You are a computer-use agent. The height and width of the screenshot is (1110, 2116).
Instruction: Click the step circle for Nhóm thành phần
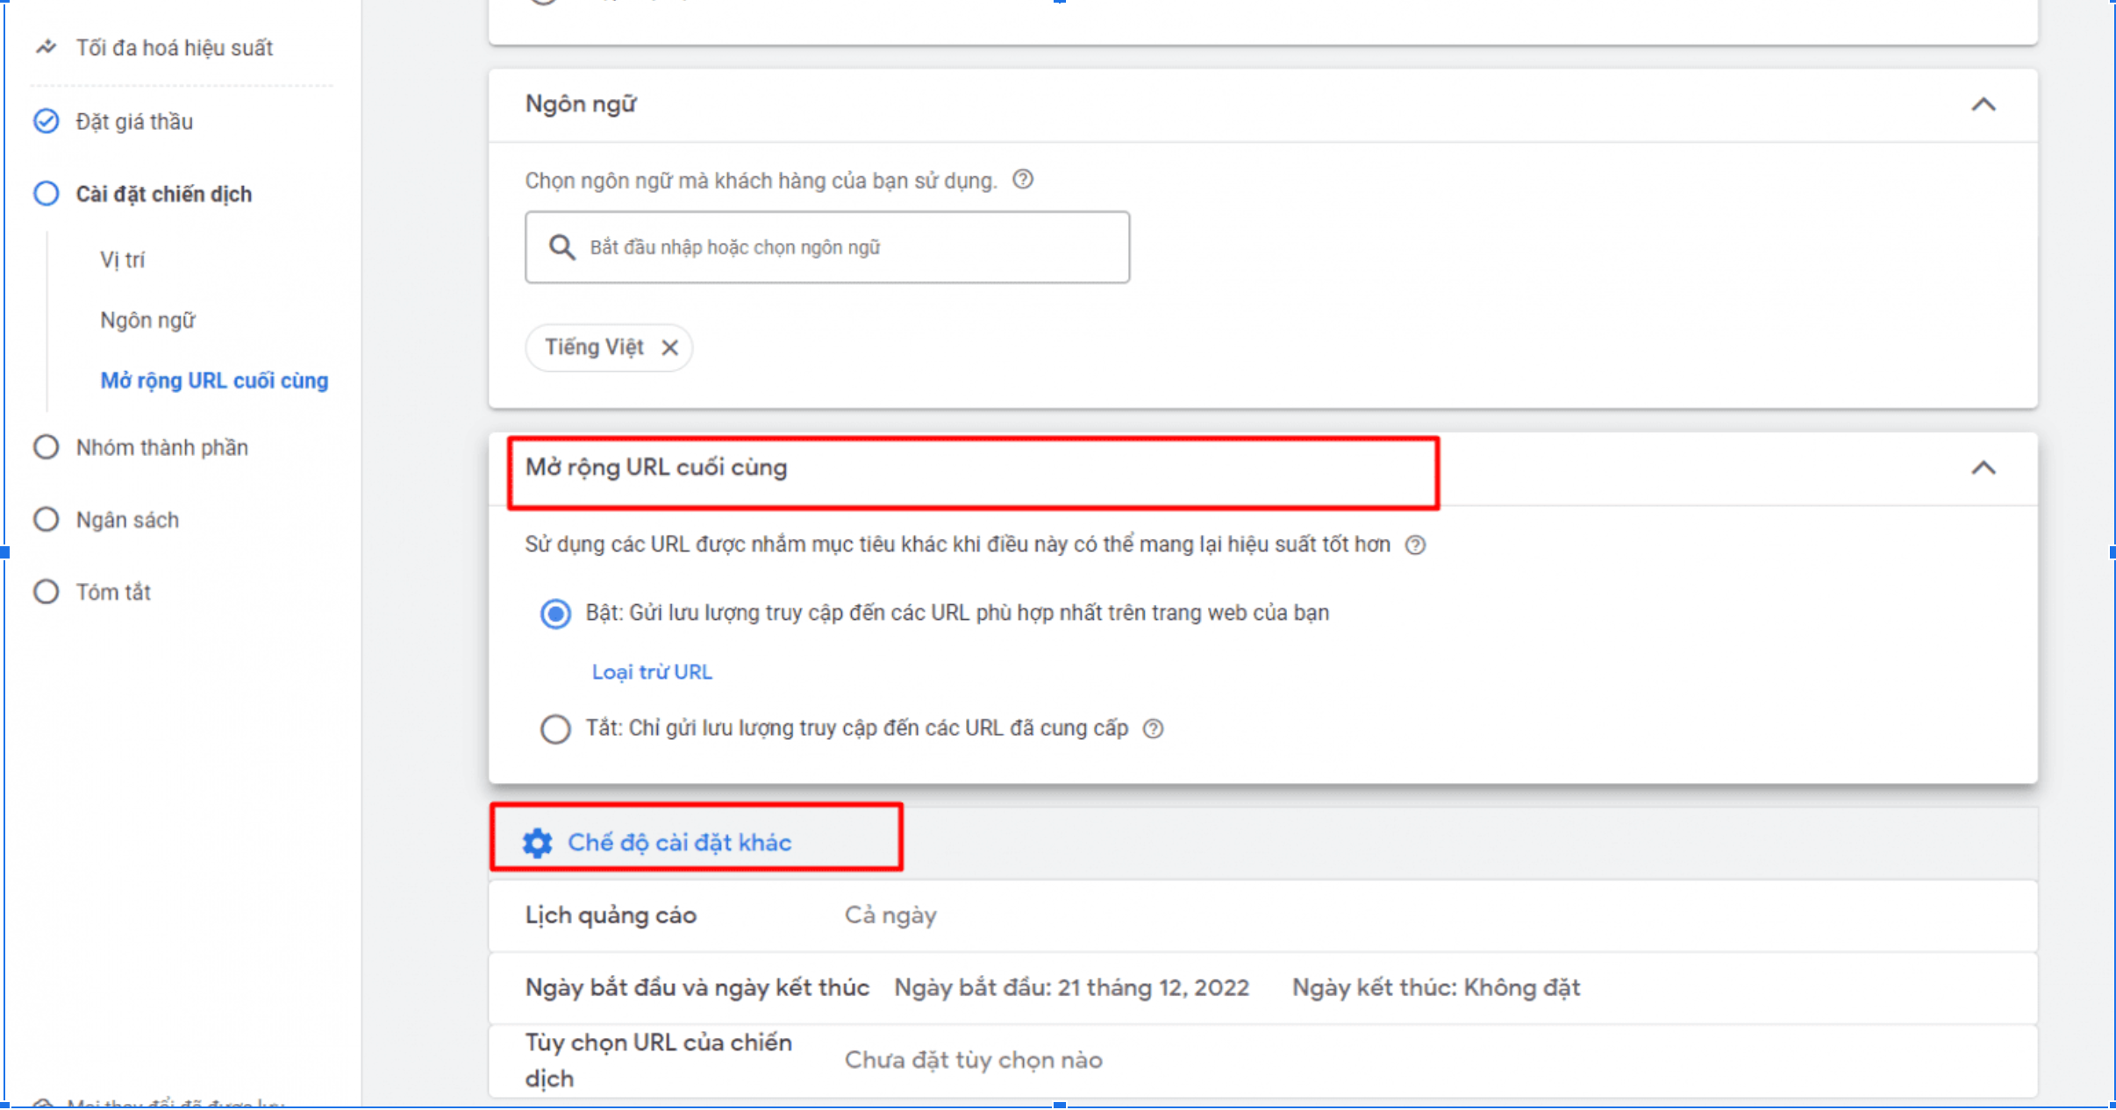point(46,447)
